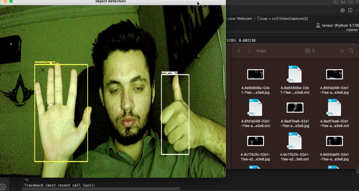Open Finder view mode icon grid dropdown

click(310, 51)
